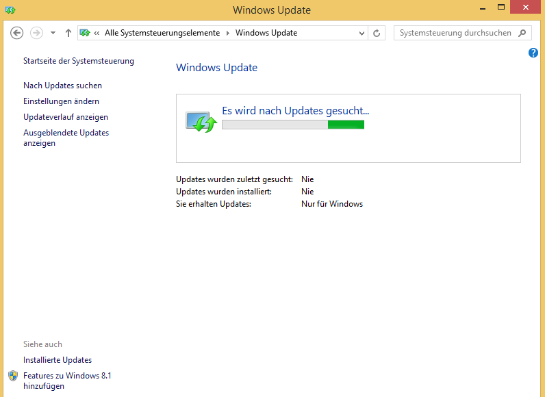Open 'Installierte Updates' link

tap(58, 360)
